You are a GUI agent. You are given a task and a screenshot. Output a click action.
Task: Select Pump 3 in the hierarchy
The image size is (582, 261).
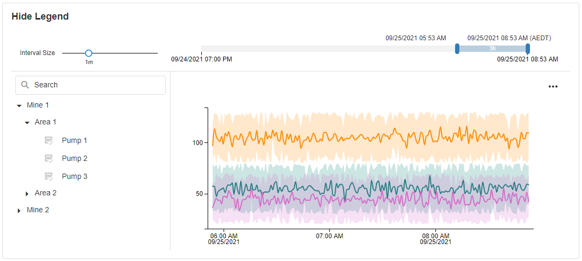coord(74,176)
